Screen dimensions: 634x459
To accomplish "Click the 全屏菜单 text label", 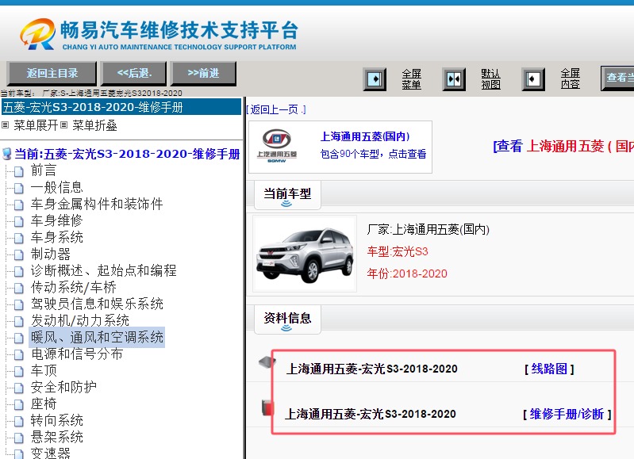I will pyautogui.click(x=411, y=78).
